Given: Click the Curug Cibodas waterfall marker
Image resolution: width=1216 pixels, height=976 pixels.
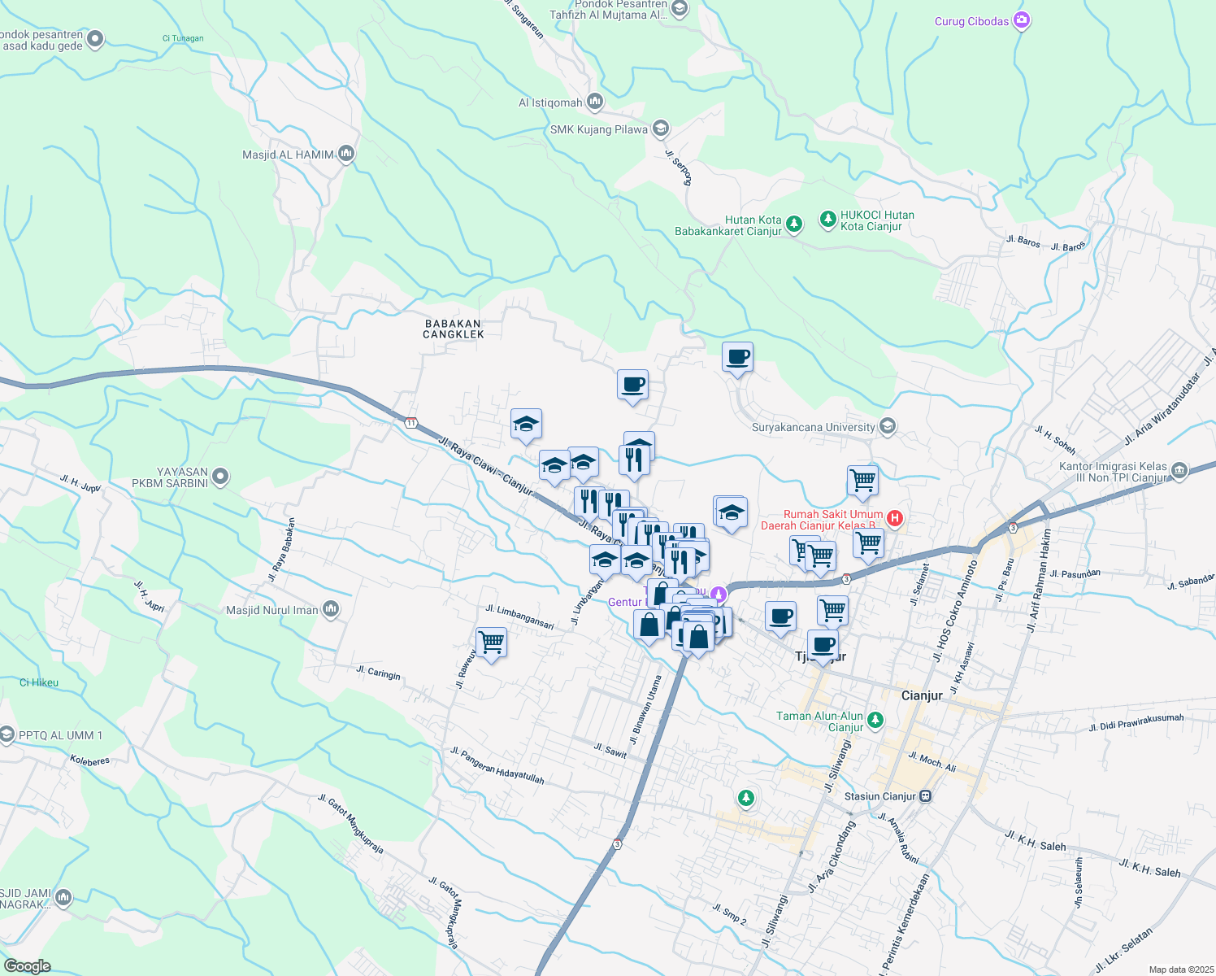Looking at the screenshot, I should [1020, 20].
